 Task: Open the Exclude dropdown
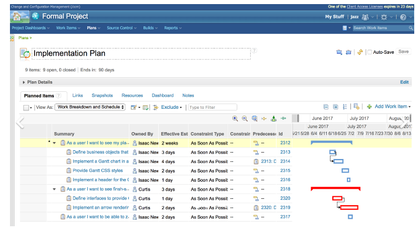[171, 108]
